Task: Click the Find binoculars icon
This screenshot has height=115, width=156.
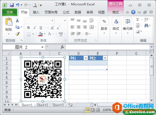Action: point(146,26)
